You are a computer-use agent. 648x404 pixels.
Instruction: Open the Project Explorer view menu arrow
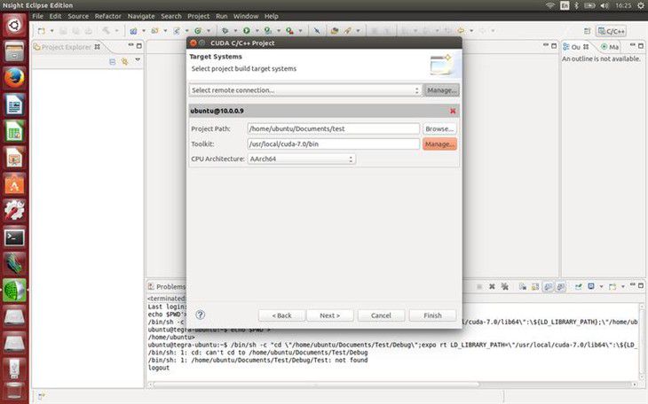pyautogui.click(x=138, y=60)
